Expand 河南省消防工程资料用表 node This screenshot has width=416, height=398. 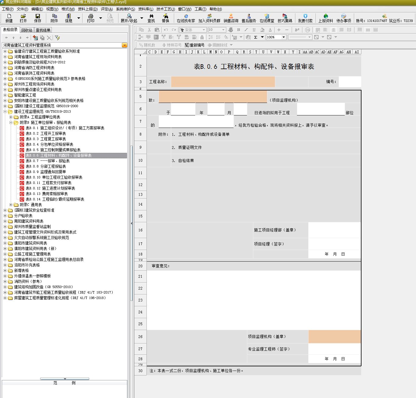[5, 68]
